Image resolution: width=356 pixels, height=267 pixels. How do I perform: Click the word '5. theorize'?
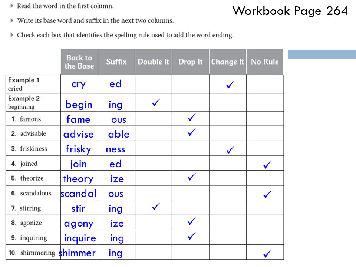point(27,178)
